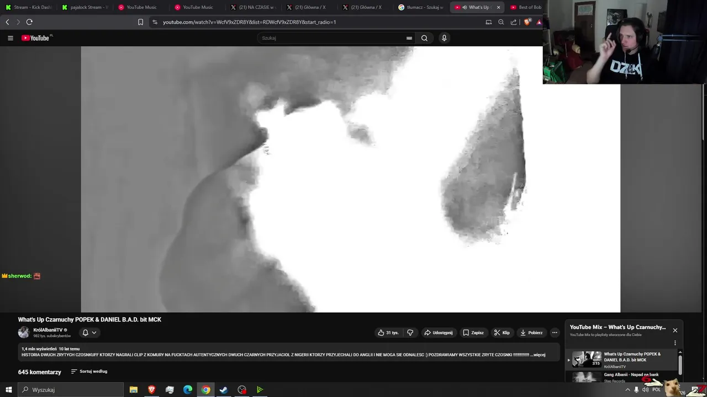Click the playlist panel scrollbar
The height and width of the screenshot is (397, 707).
point(680,366)
